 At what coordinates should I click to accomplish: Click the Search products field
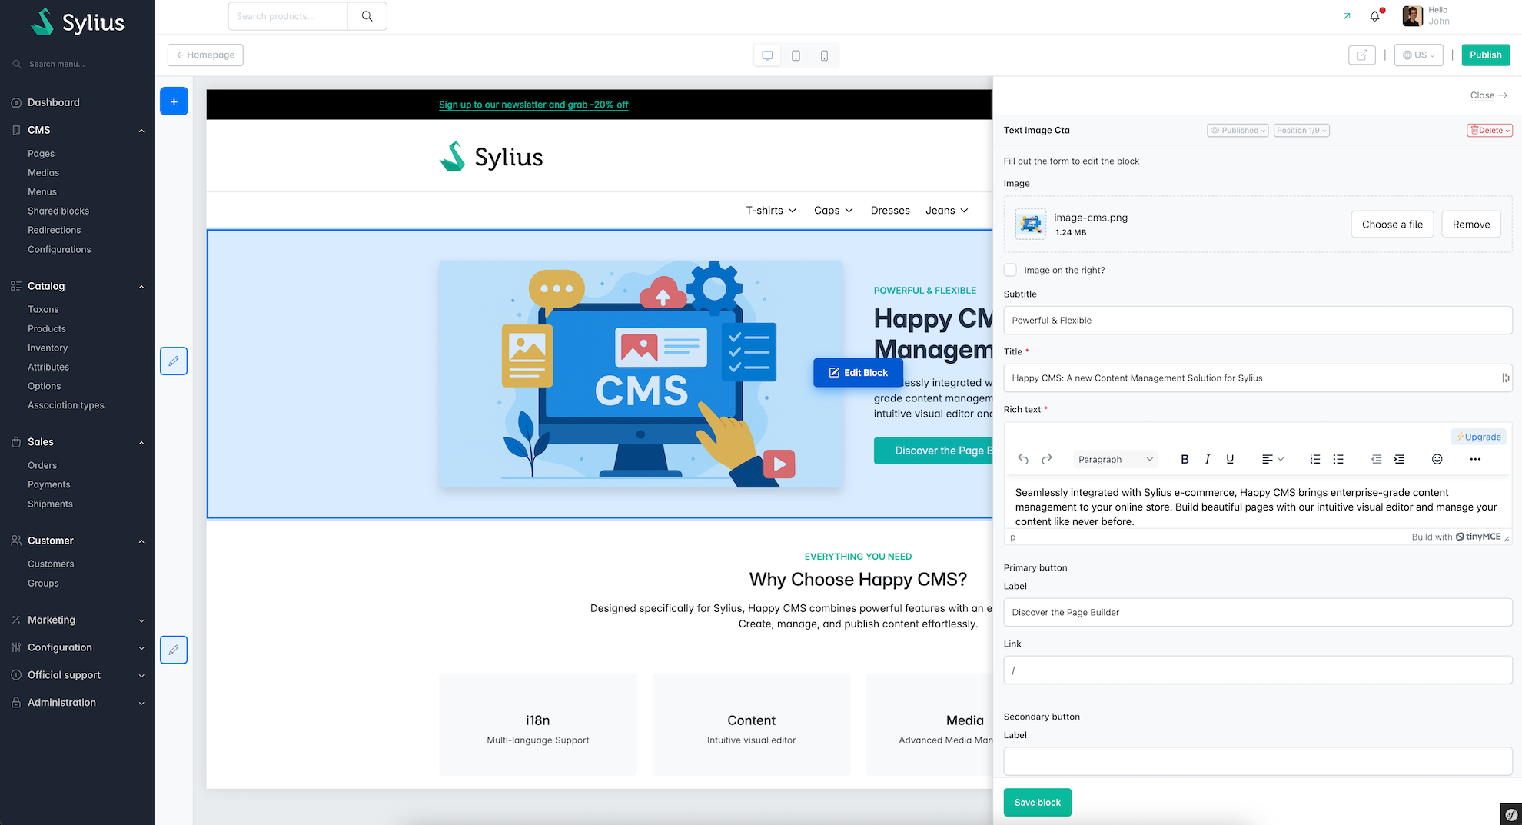pos(288,16)
